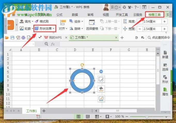Image resolution: width=176 pixels, height=123 pixels.
Task: Click the floating fill bucket icon
Action: (101, 89)
